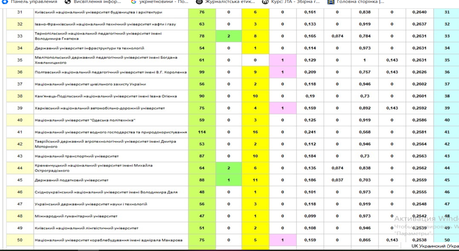Select Український державний університет науки і технологій

coord(91,204)
